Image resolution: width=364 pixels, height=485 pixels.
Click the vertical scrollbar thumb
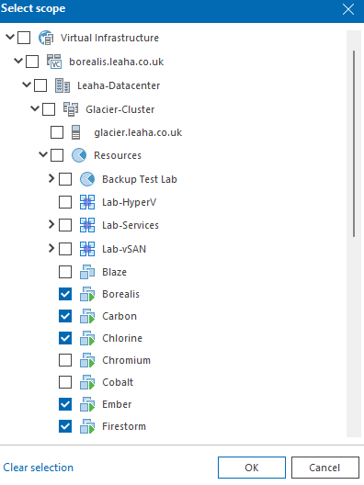point(354,144)
